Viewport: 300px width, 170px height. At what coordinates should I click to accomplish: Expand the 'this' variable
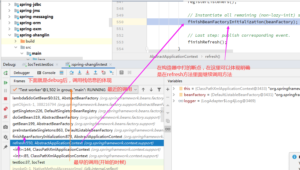click(174, 88)
